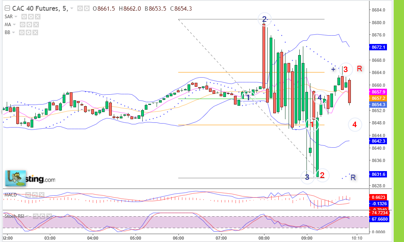Click the 8680.0 tick on price scale
404x242 pixels.
(x=379, y=23)
